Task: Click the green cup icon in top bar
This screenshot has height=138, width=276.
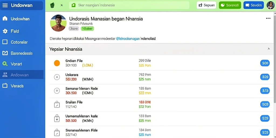Action: [x=52, y=5]
